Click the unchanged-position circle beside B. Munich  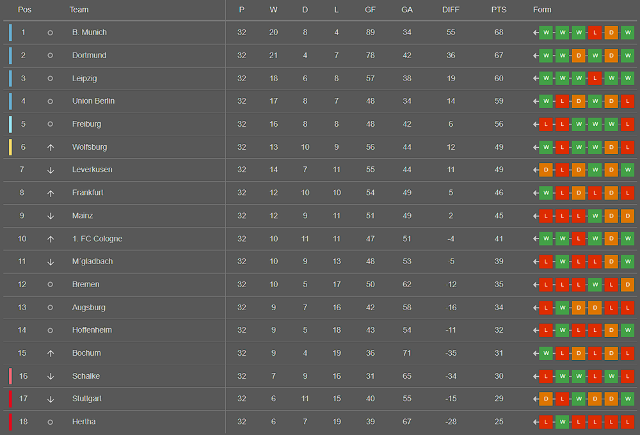(x=51, y=33)
